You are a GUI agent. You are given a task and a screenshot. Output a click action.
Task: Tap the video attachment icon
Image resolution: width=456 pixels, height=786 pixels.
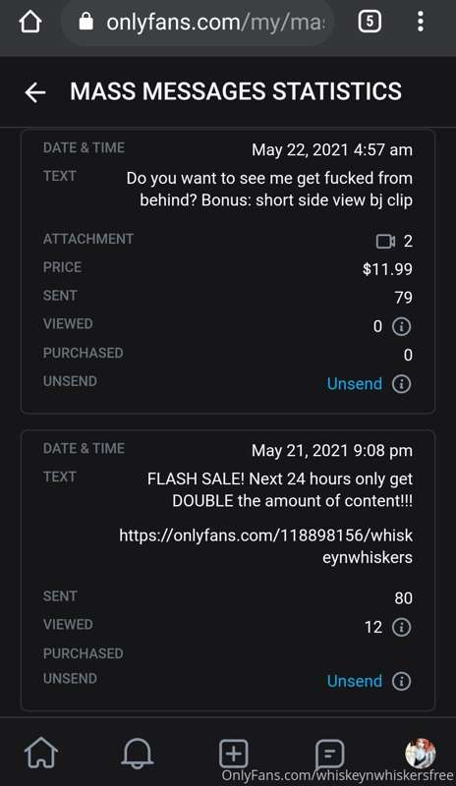pyautogui.click(x=385, y=242)
